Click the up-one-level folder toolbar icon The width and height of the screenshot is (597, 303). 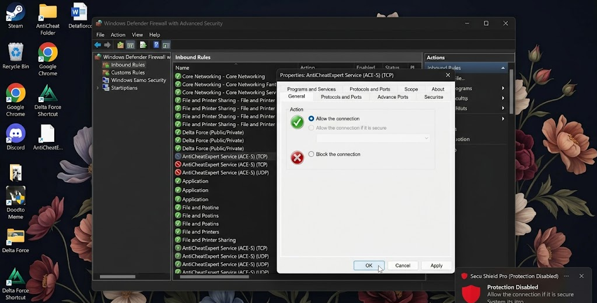coord(120,45)
